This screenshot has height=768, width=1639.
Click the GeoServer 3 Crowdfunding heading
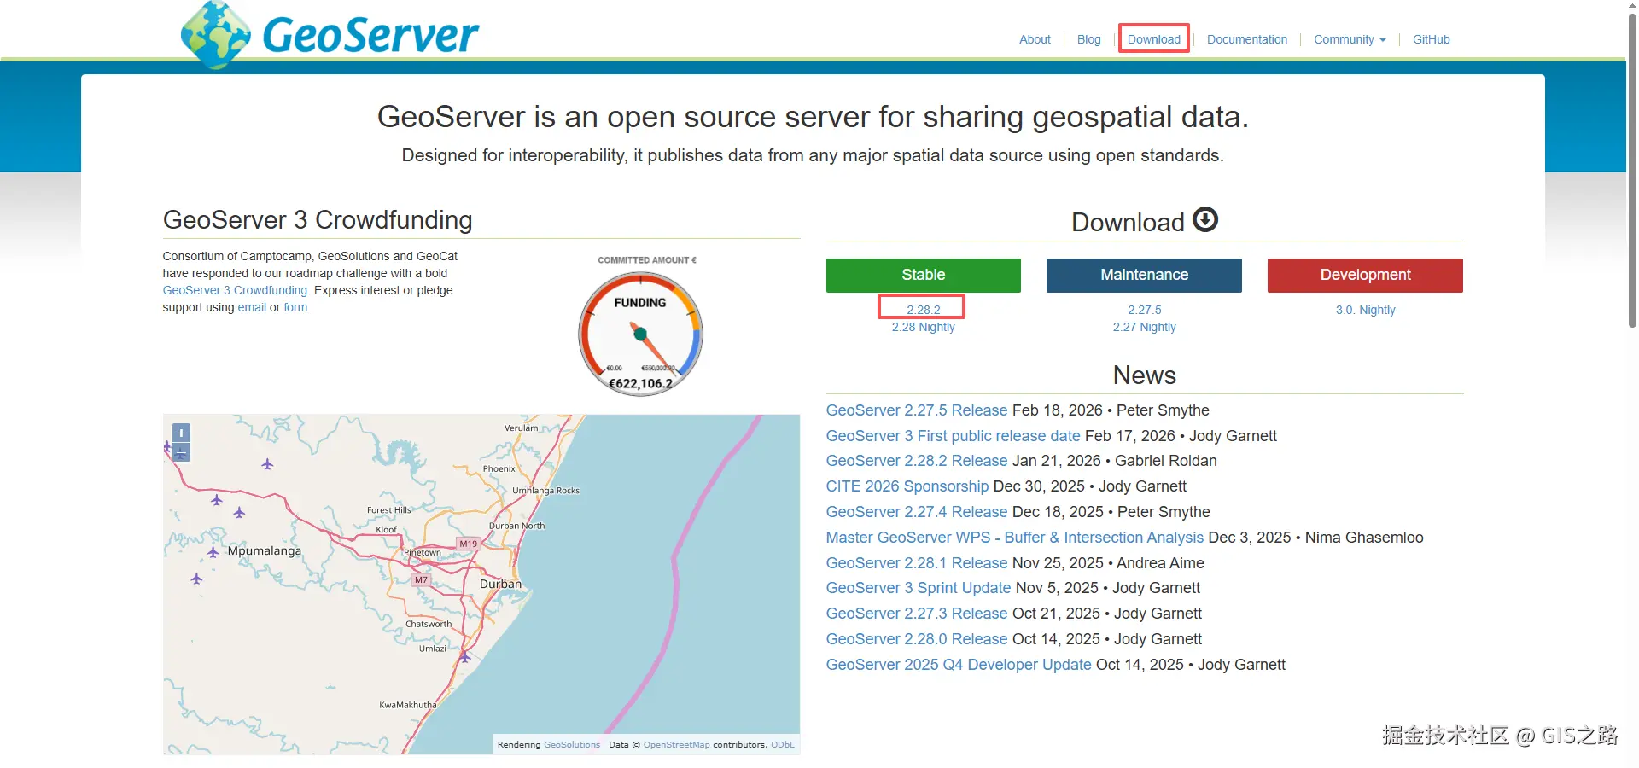click(318, 220)
